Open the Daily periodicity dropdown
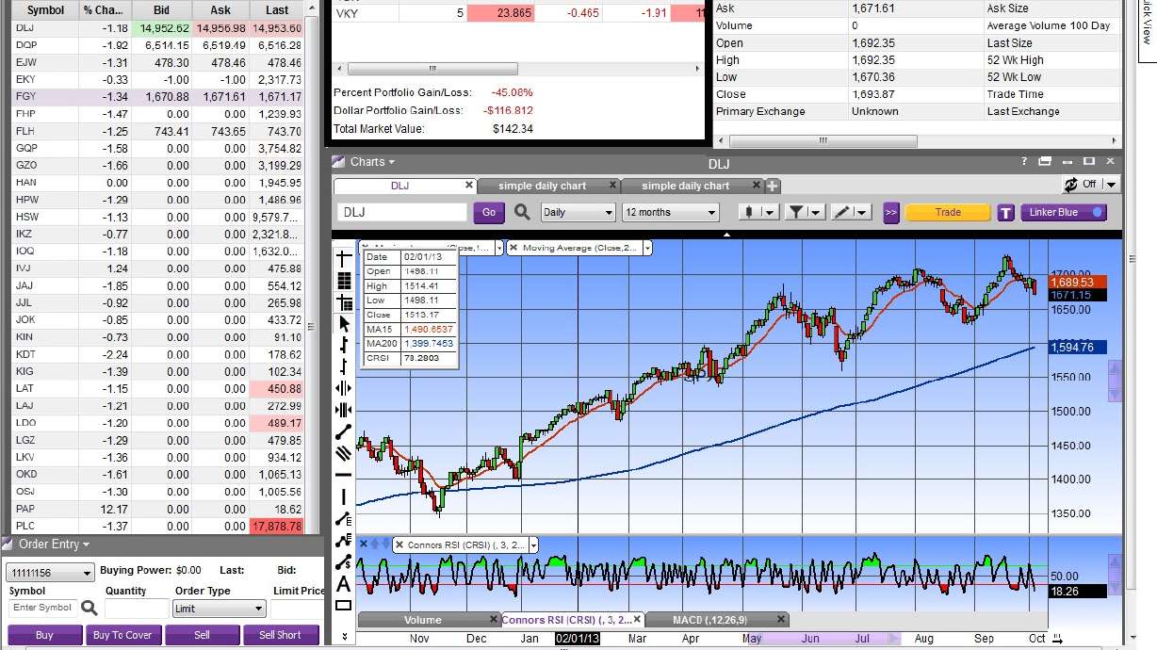 tap(577, 212)
